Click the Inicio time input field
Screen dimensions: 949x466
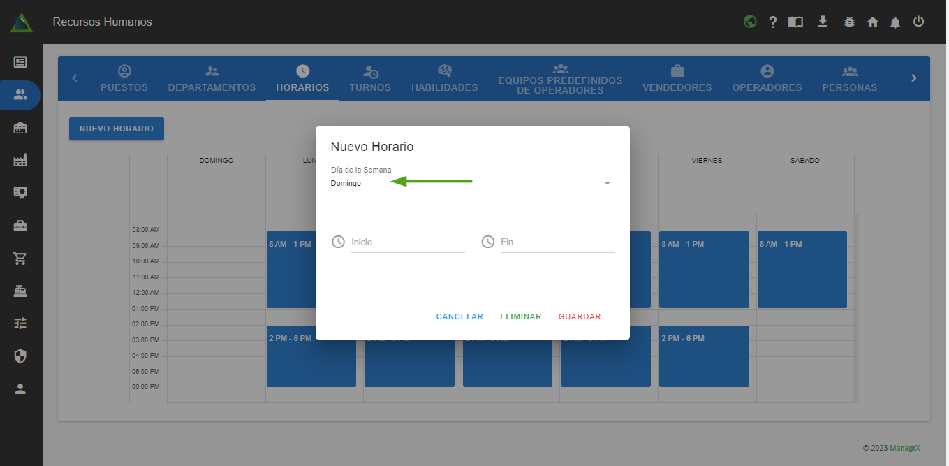pos(408,242)
